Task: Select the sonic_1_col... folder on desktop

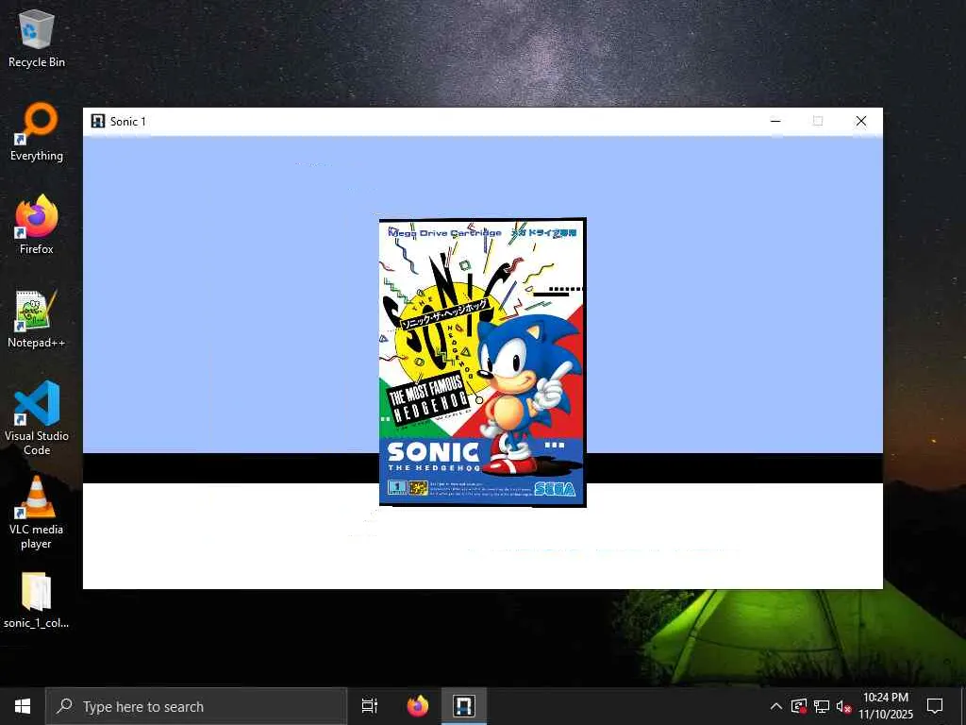Action: (x=37, y=600)
